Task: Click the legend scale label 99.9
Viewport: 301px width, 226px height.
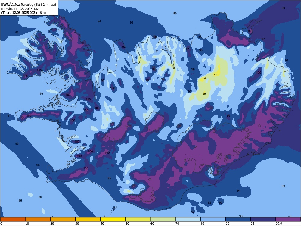Action: pyautogui.click(x=278, y=224)
